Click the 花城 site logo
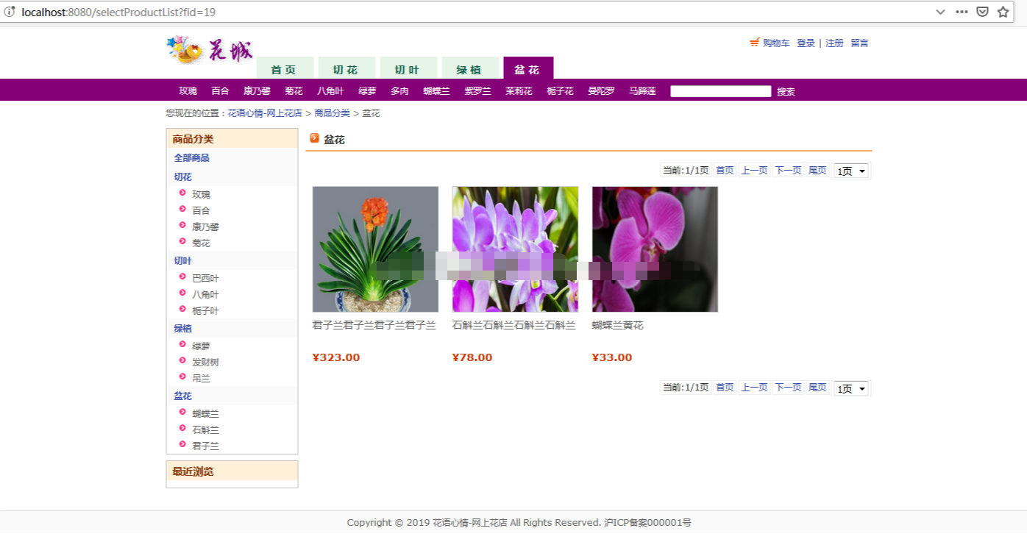 [x=210, y=50]
